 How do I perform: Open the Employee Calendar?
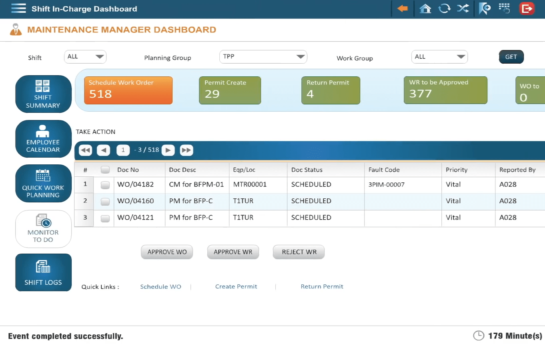coord(43,139)
